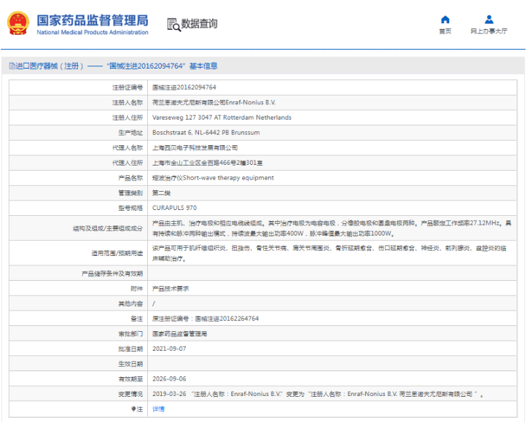
Task: Click the 审批部门 row label
Action: 130,333
